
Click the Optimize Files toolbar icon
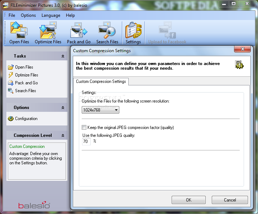[x=48, y=30]
